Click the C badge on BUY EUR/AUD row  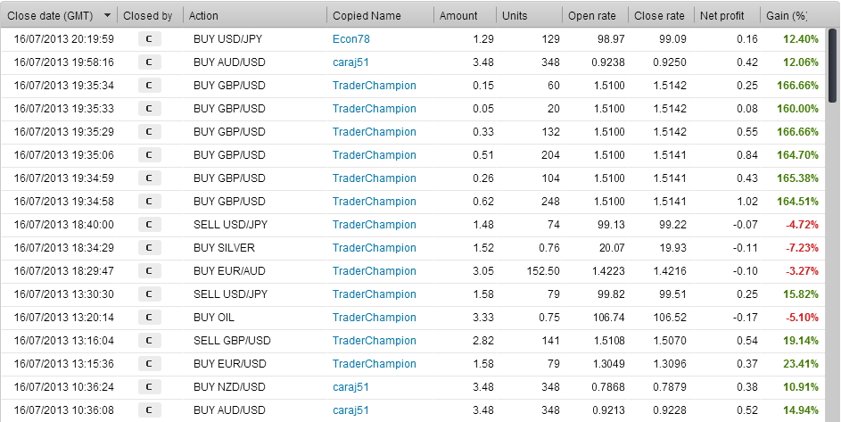[149, 271]
